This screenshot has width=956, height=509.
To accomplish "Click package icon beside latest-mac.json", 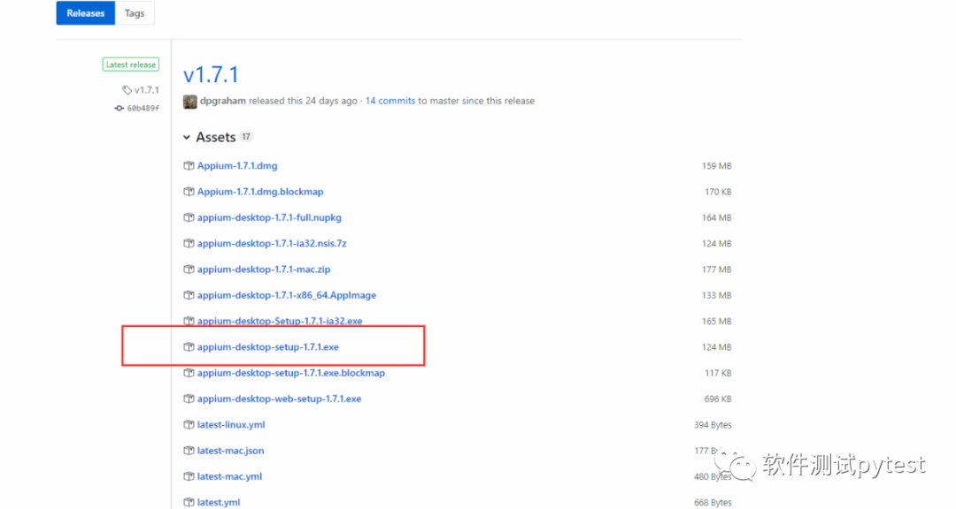I will [189, 451].
